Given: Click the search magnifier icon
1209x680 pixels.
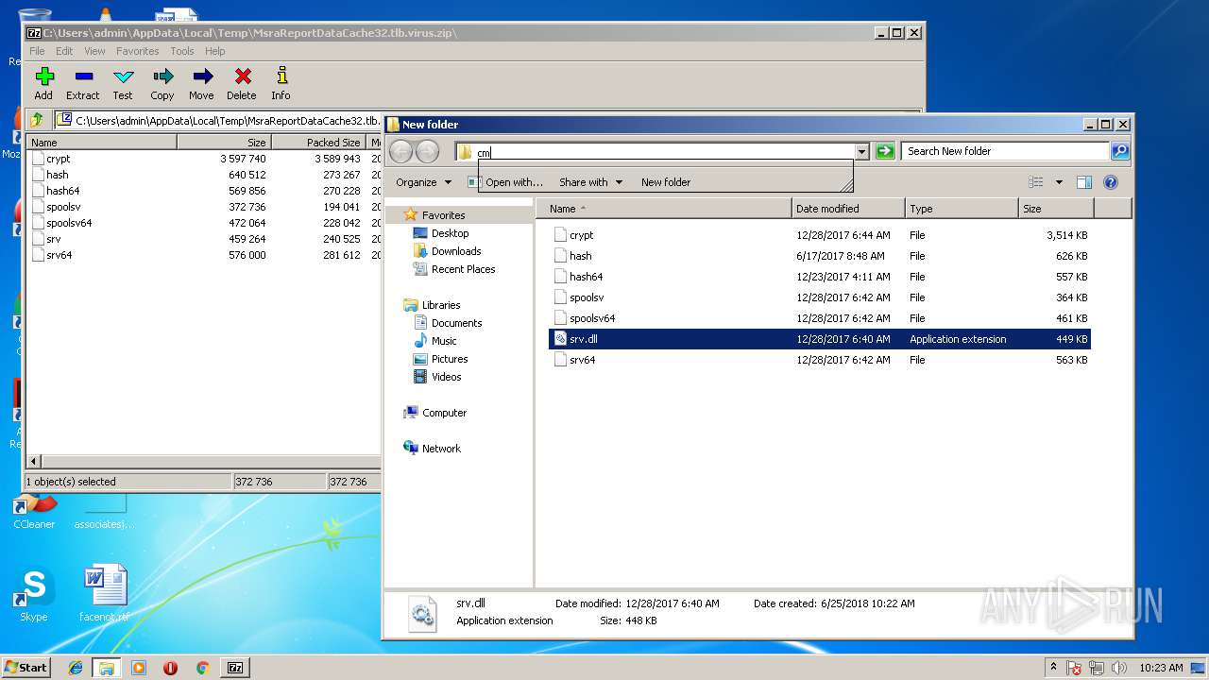Looking at the screenshot, I should pyautogui.click(x=1119, y=151).
